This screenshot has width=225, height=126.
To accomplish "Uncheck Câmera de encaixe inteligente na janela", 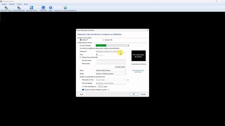I will point(83,90).
